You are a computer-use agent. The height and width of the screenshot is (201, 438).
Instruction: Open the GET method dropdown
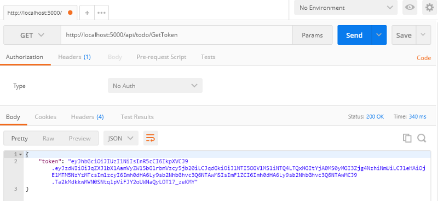click(x=32, y=35)
